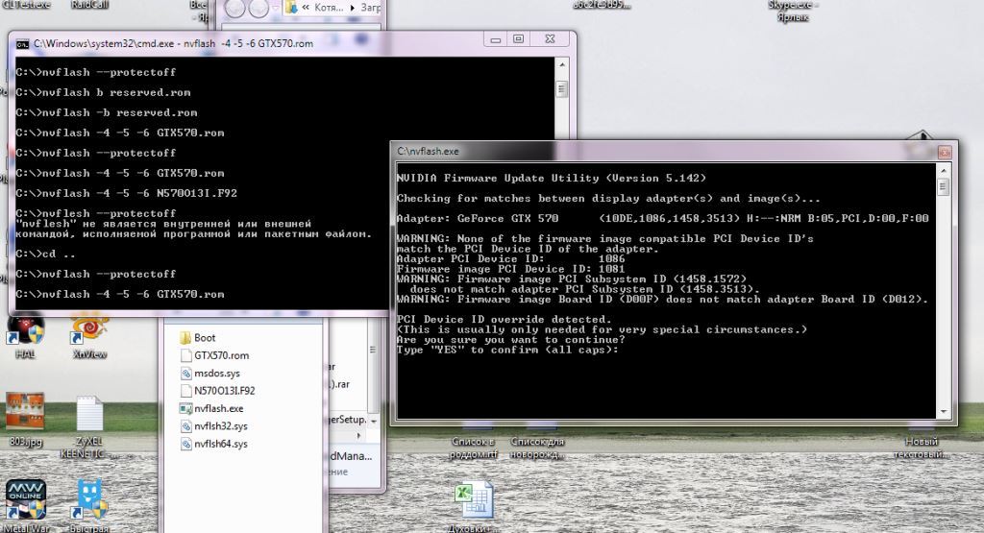The width and height of the screenshot is (984, 533).
Task: Select N570O13I.F92 file in Explorer
Action: 217,390
